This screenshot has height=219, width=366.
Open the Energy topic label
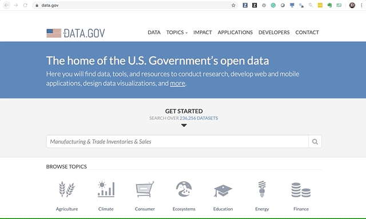[x=262, y=209]
